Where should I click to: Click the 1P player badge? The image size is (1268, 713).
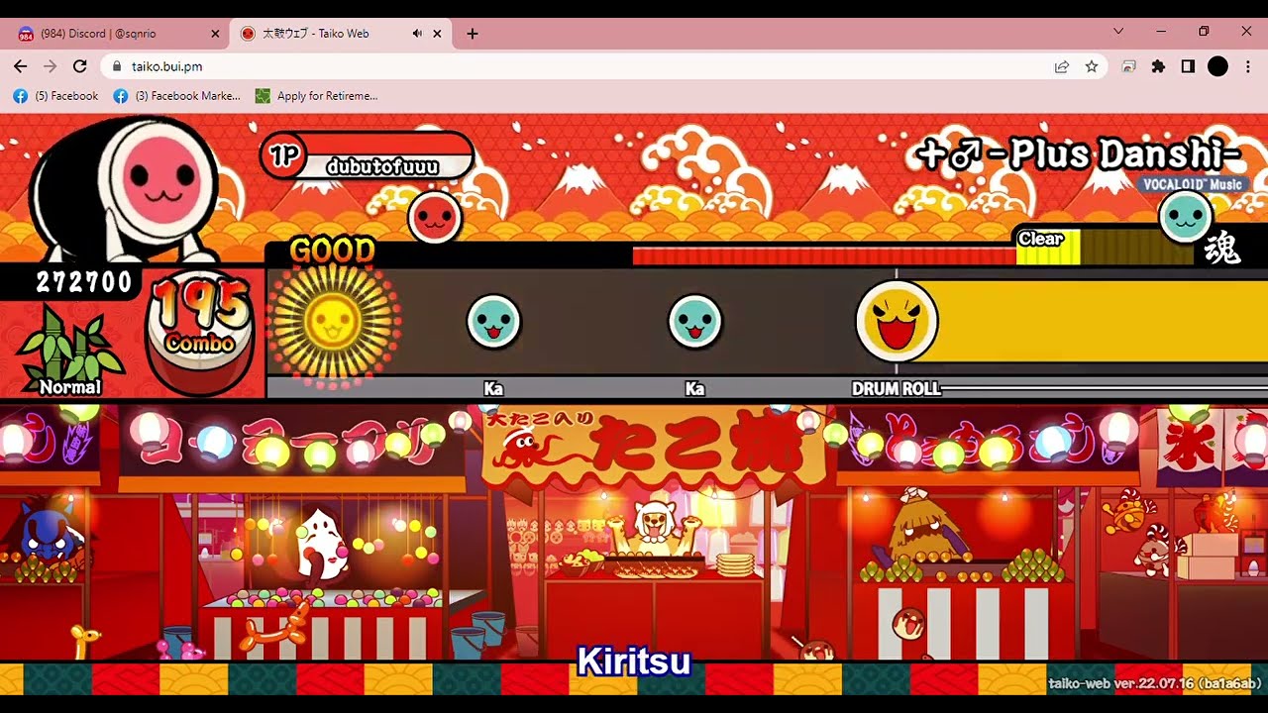point(285,156)
